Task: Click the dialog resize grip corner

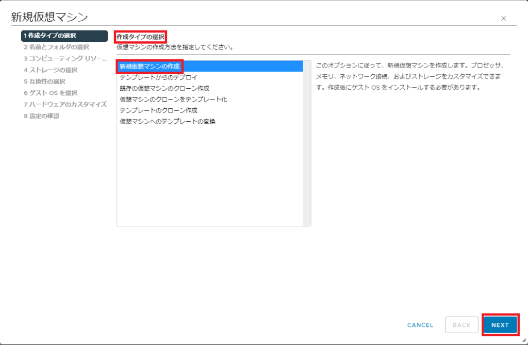Action: [x=524, y=341]
